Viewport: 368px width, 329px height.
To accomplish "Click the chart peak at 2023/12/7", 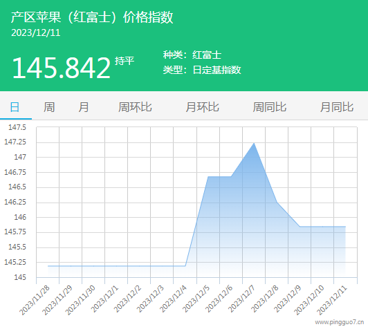I will click(x=254, y=143).
